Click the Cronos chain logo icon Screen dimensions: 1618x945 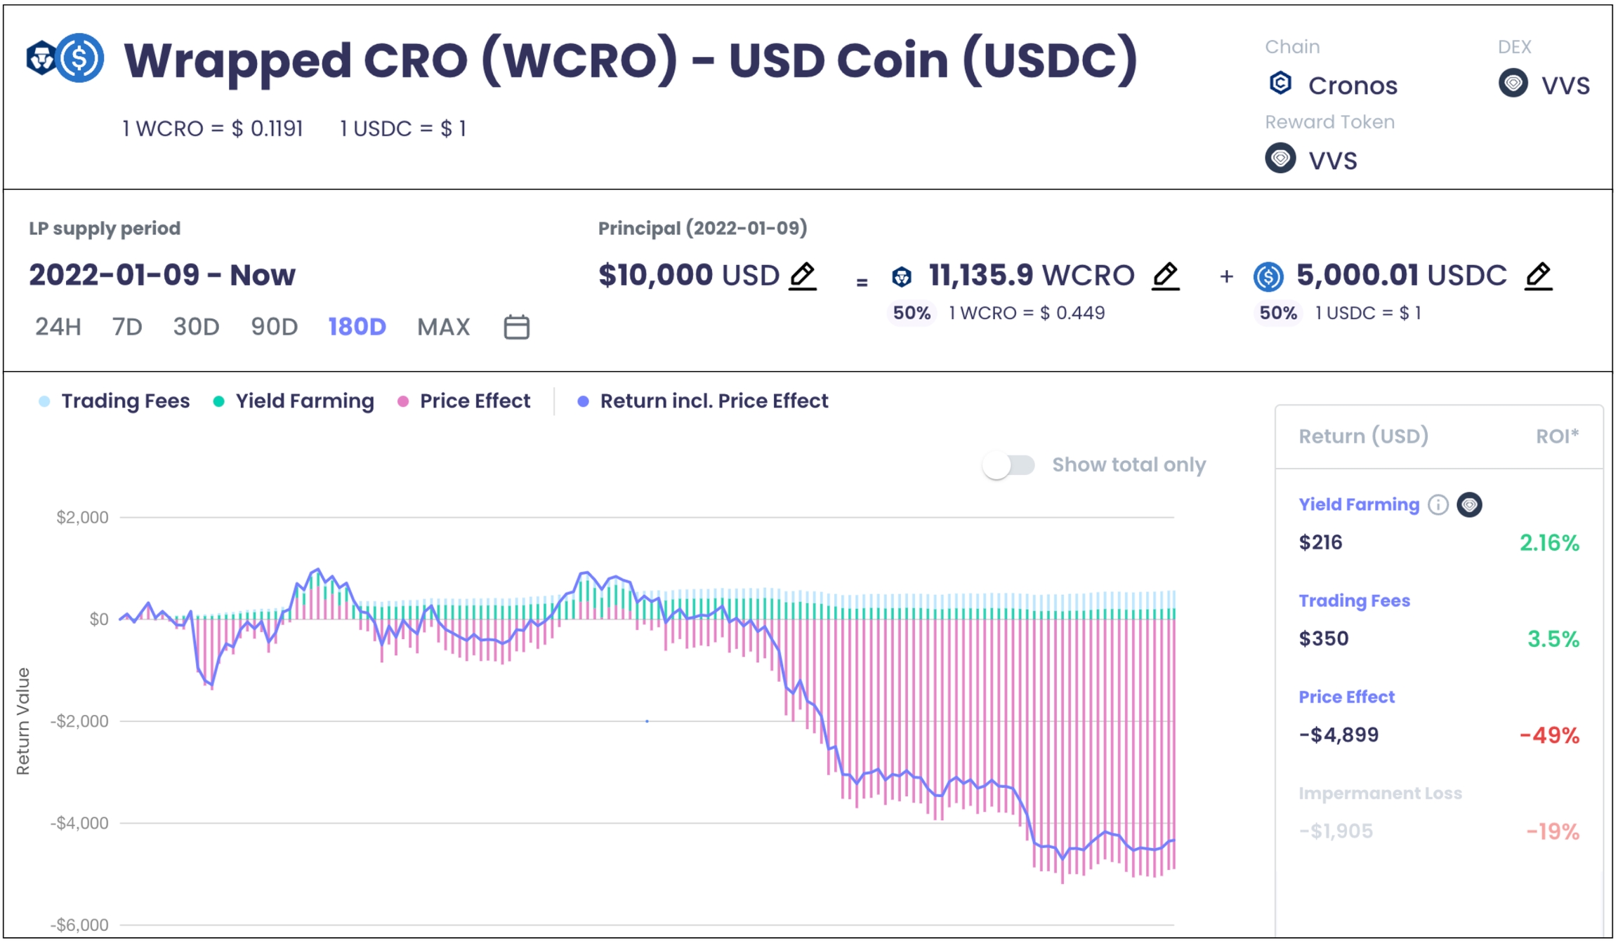[1280, 83]
